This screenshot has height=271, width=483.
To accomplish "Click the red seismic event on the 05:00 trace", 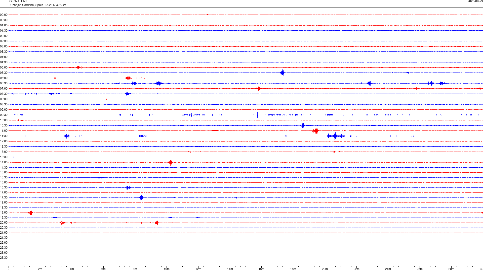I will [79, 67].
